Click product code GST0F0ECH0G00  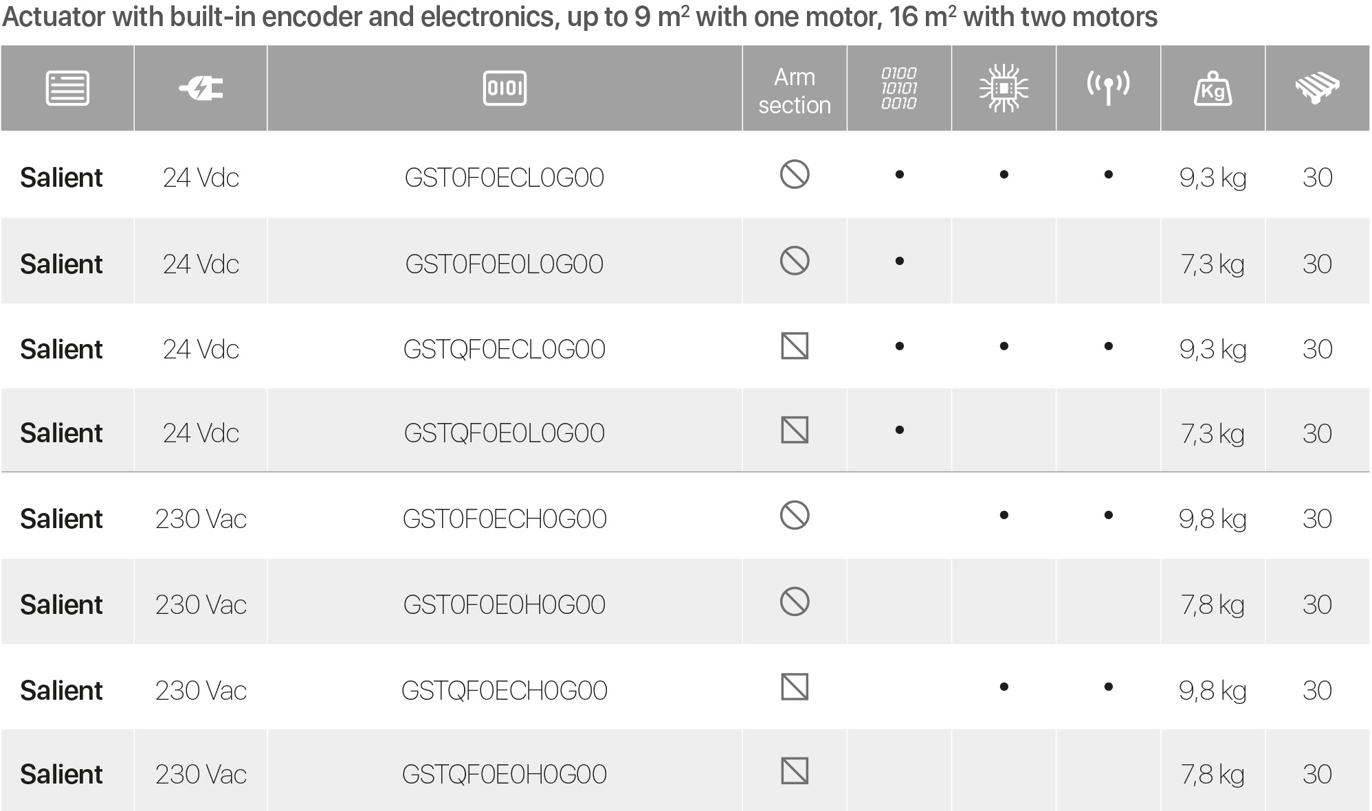point(505,519)
